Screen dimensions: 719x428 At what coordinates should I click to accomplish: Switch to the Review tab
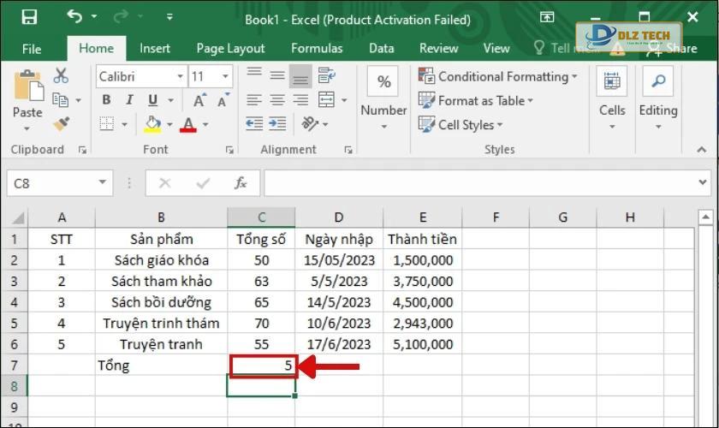click(x=439, y=48)
